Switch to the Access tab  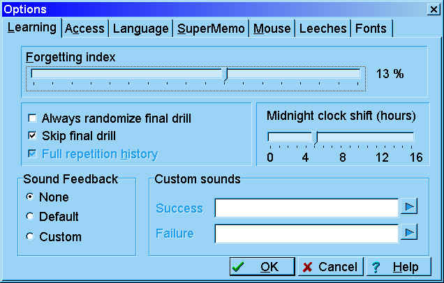pos(84,29)
